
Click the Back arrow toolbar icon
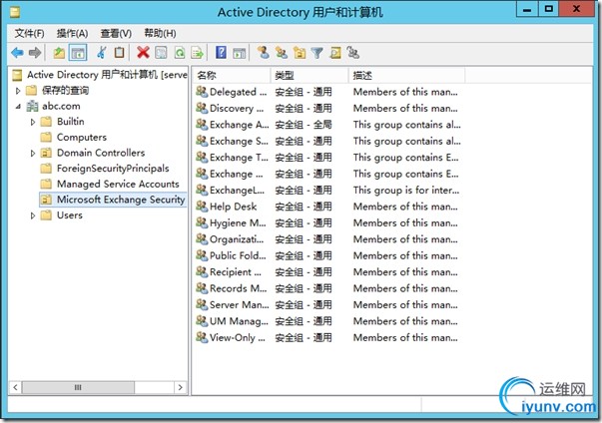point(17,53)
